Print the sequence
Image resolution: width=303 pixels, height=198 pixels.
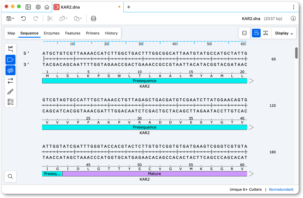pos(93,19)
